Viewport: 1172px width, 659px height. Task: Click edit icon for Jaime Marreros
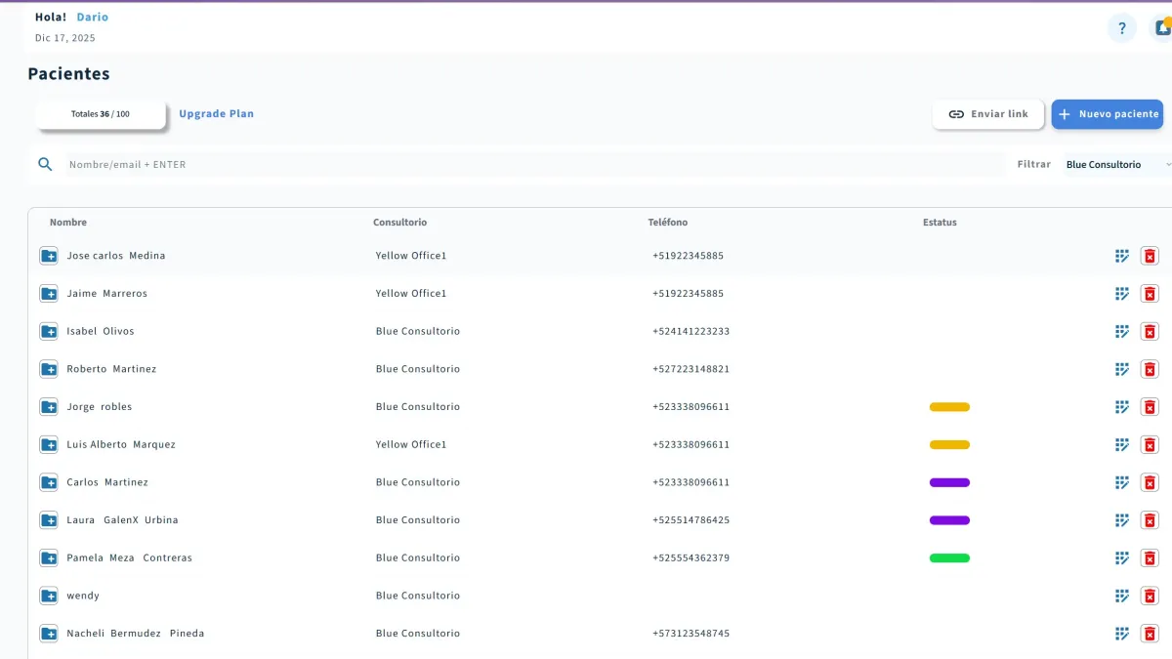pos(1122,294)
